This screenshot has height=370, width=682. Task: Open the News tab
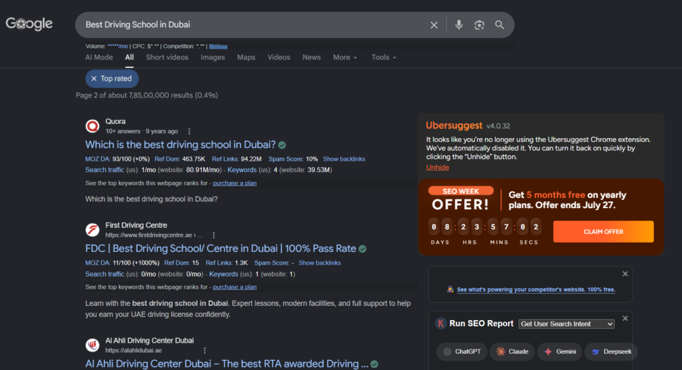(x=312, y=57)
